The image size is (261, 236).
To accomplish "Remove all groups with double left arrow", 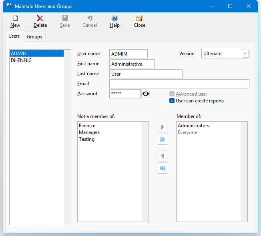I will tap(163, 168).
